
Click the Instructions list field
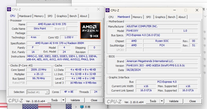[x=64, y=58]
